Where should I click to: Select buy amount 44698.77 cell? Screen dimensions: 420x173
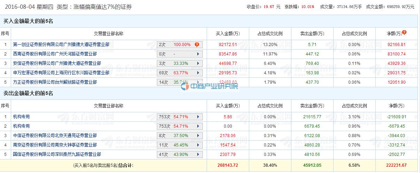(228, 63)
